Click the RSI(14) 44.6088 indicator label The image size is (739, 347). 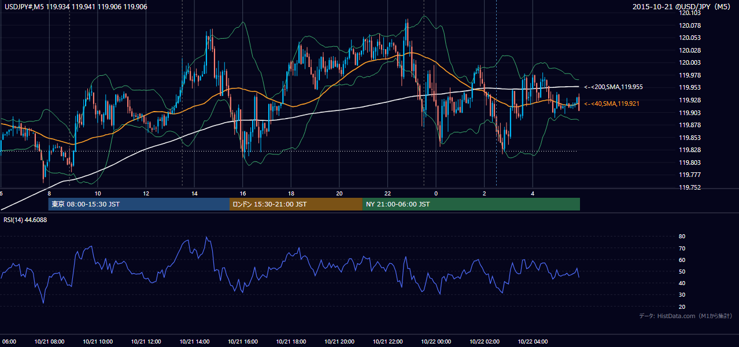25,220
